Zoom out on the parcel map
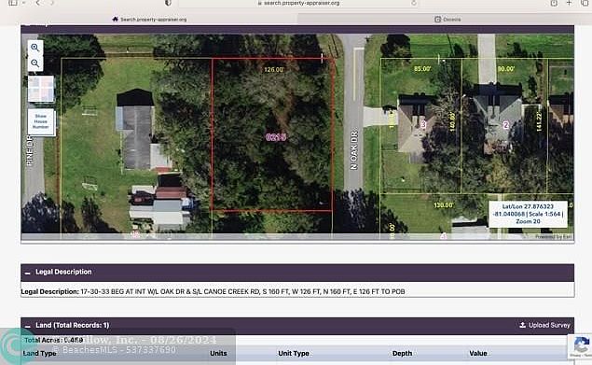592x365 pixels. pos(35,63)
